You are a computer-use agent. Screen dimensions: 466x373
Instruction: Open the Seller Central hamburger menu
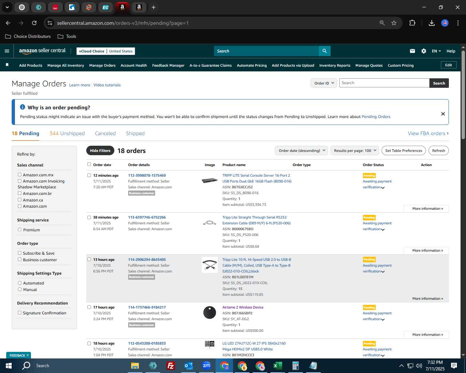7,51
